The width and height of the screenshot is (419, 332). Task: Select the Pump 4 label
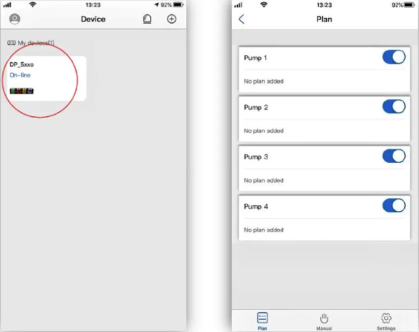pos(256,206)
